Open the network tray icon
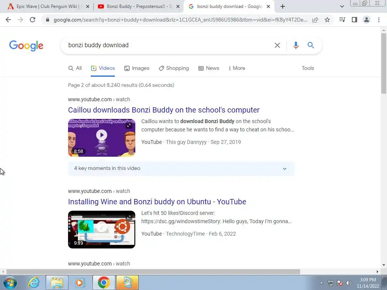The height and width of the screenshot is (290, 387). [x=330, y=283]
